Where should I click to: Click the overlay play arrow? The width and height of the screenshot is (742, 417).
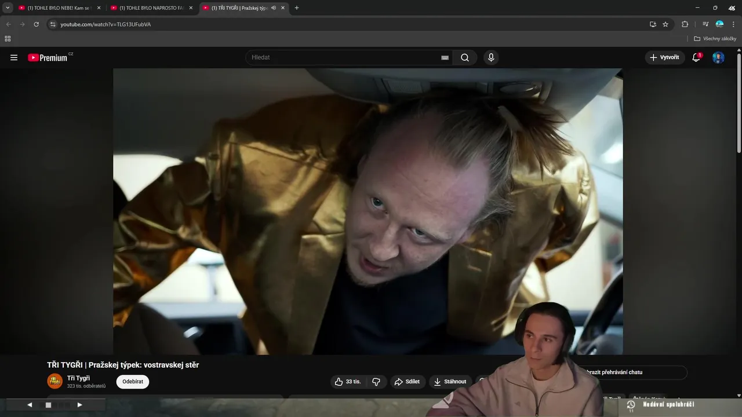pos(79,405)
